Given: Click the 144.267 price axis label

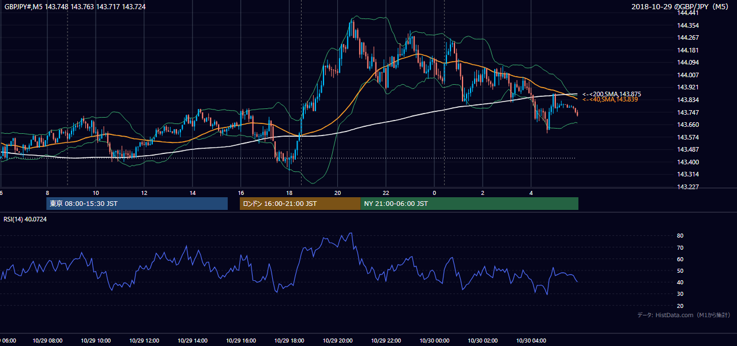Looking at the screenshot, I should [689, 37].
